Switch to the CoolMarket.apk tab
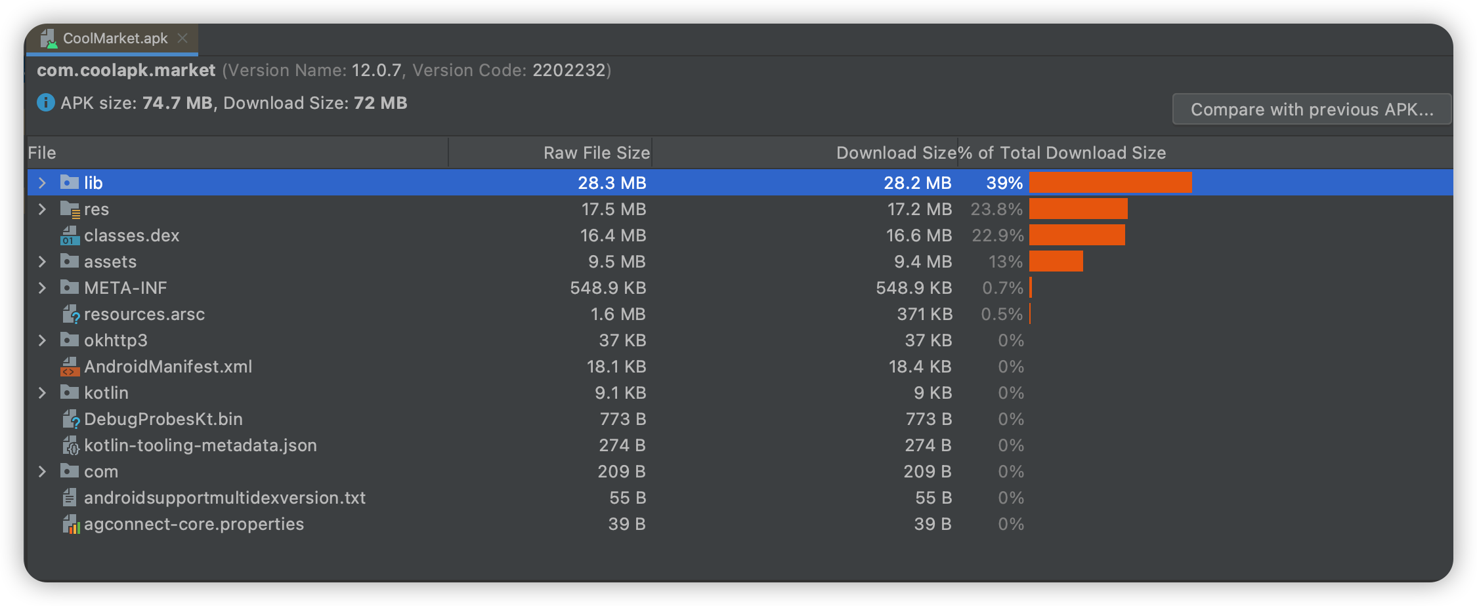 (113, 39)
